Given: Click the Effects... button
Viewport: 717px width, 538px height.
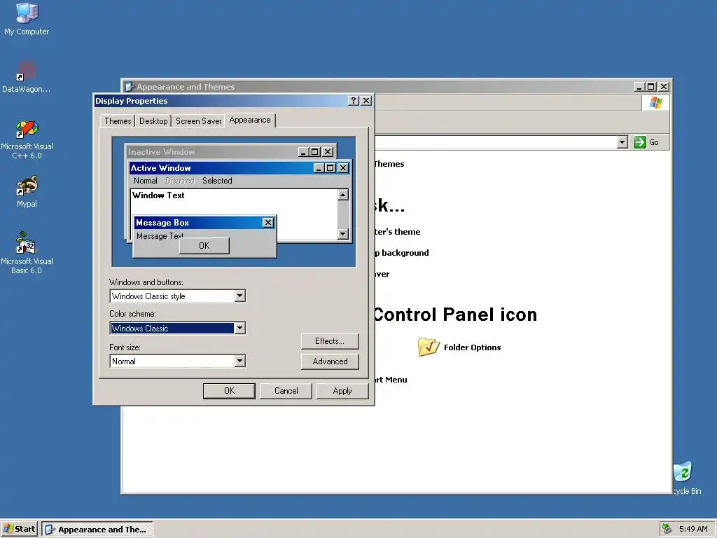Looking at the screenshot, I should [330, 341].
